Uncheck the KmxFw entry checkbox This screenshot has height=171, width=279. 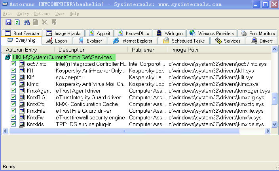13,117
